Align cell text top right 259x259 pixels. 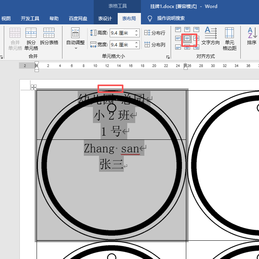[196, 30]
